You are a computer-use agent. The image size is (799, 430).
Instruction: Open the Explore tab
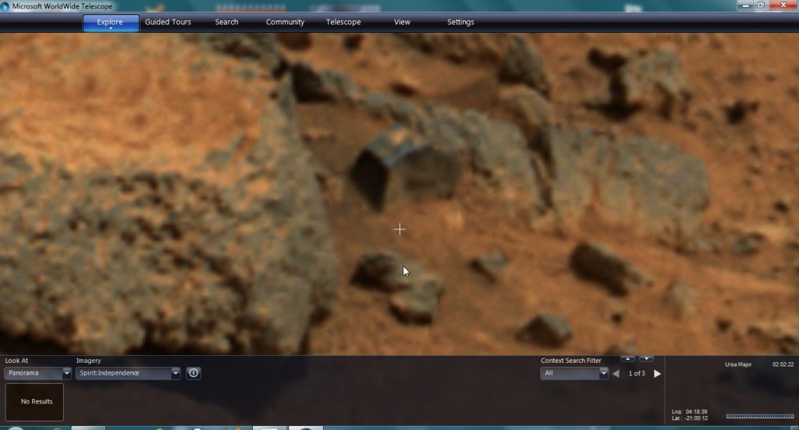(x=110, y=21)
